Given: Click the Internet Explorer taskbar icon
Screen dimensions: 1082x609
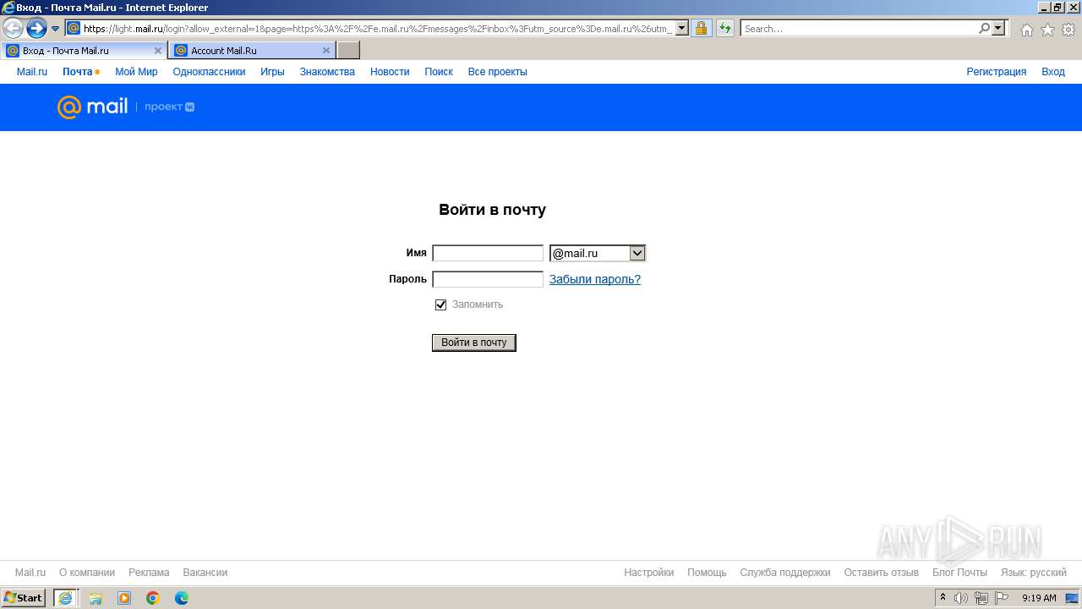Looking at the screenshot, I should (x=65, y=598).
